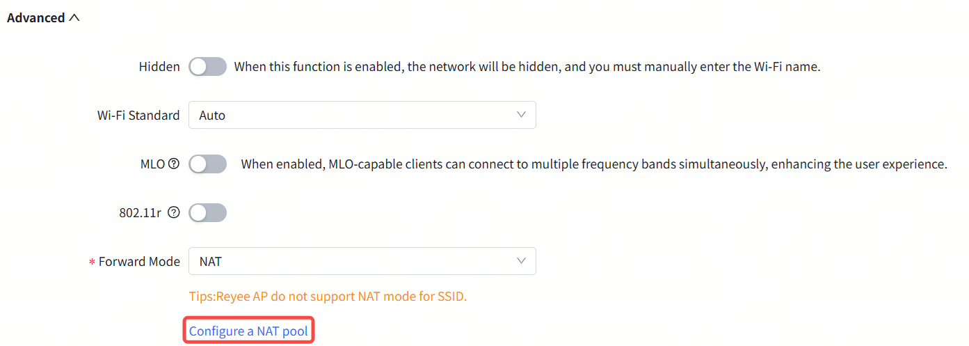Click the 802.11r label text
Viewport: 969px width, 346px height.
point(141,213)
